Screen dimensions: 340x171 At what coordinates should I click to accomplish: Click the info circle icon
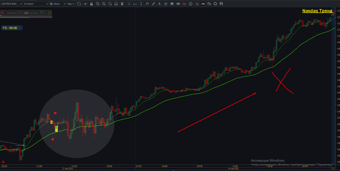[191, 4]
